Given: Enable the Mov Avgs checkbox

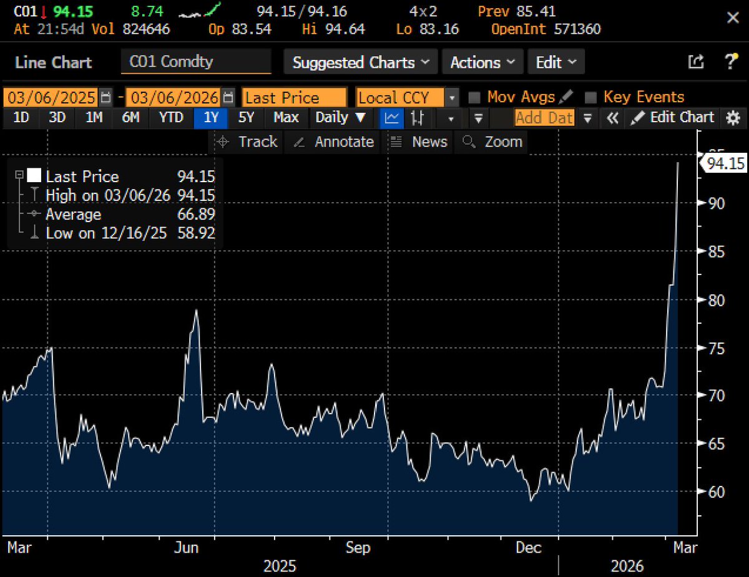Looking at the screenshot, I should pos(474,97).
